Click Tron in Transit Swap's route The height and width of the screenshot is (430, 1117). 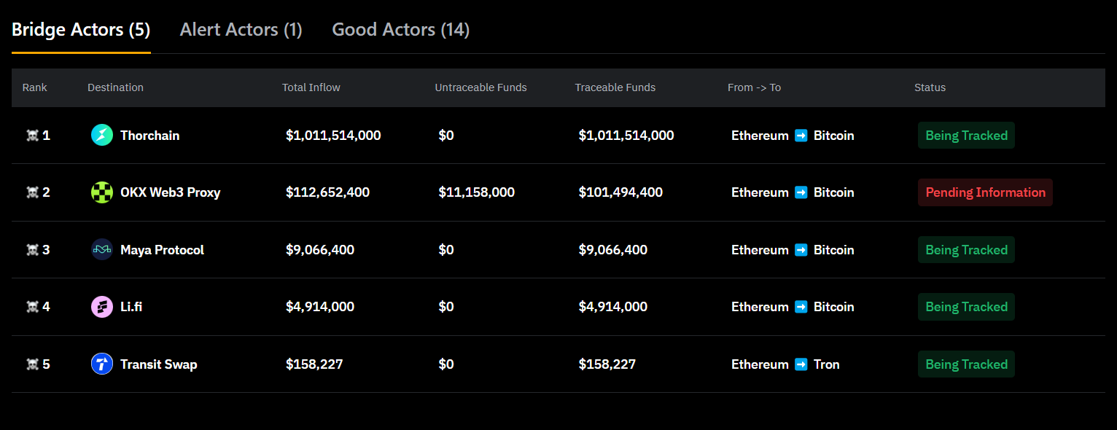click(827, 364)
